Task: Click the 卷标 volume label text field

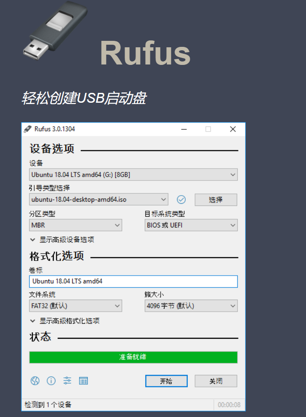Action: [133, 282]
